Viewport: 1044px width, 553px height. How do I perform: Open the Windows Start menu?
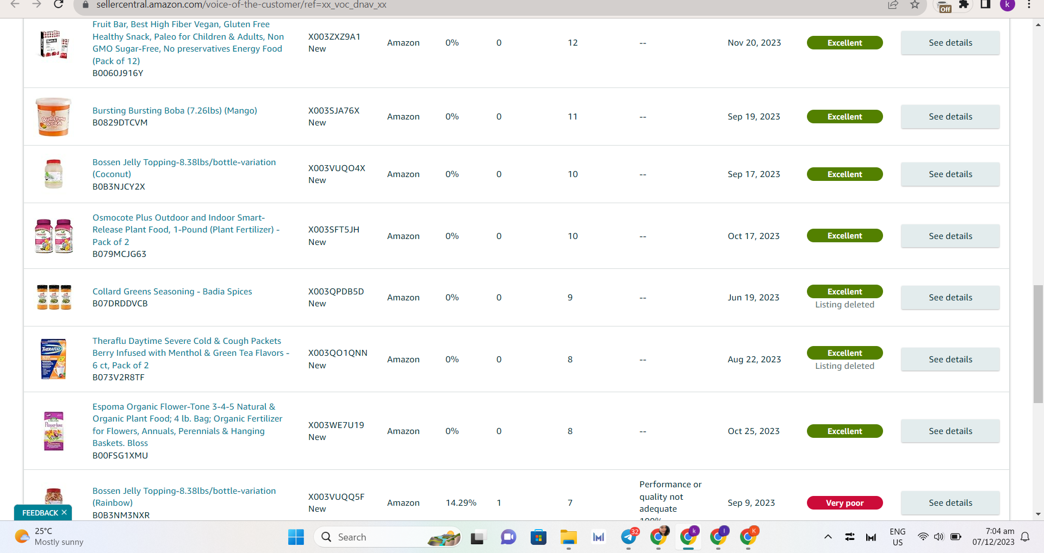point(296,537)
